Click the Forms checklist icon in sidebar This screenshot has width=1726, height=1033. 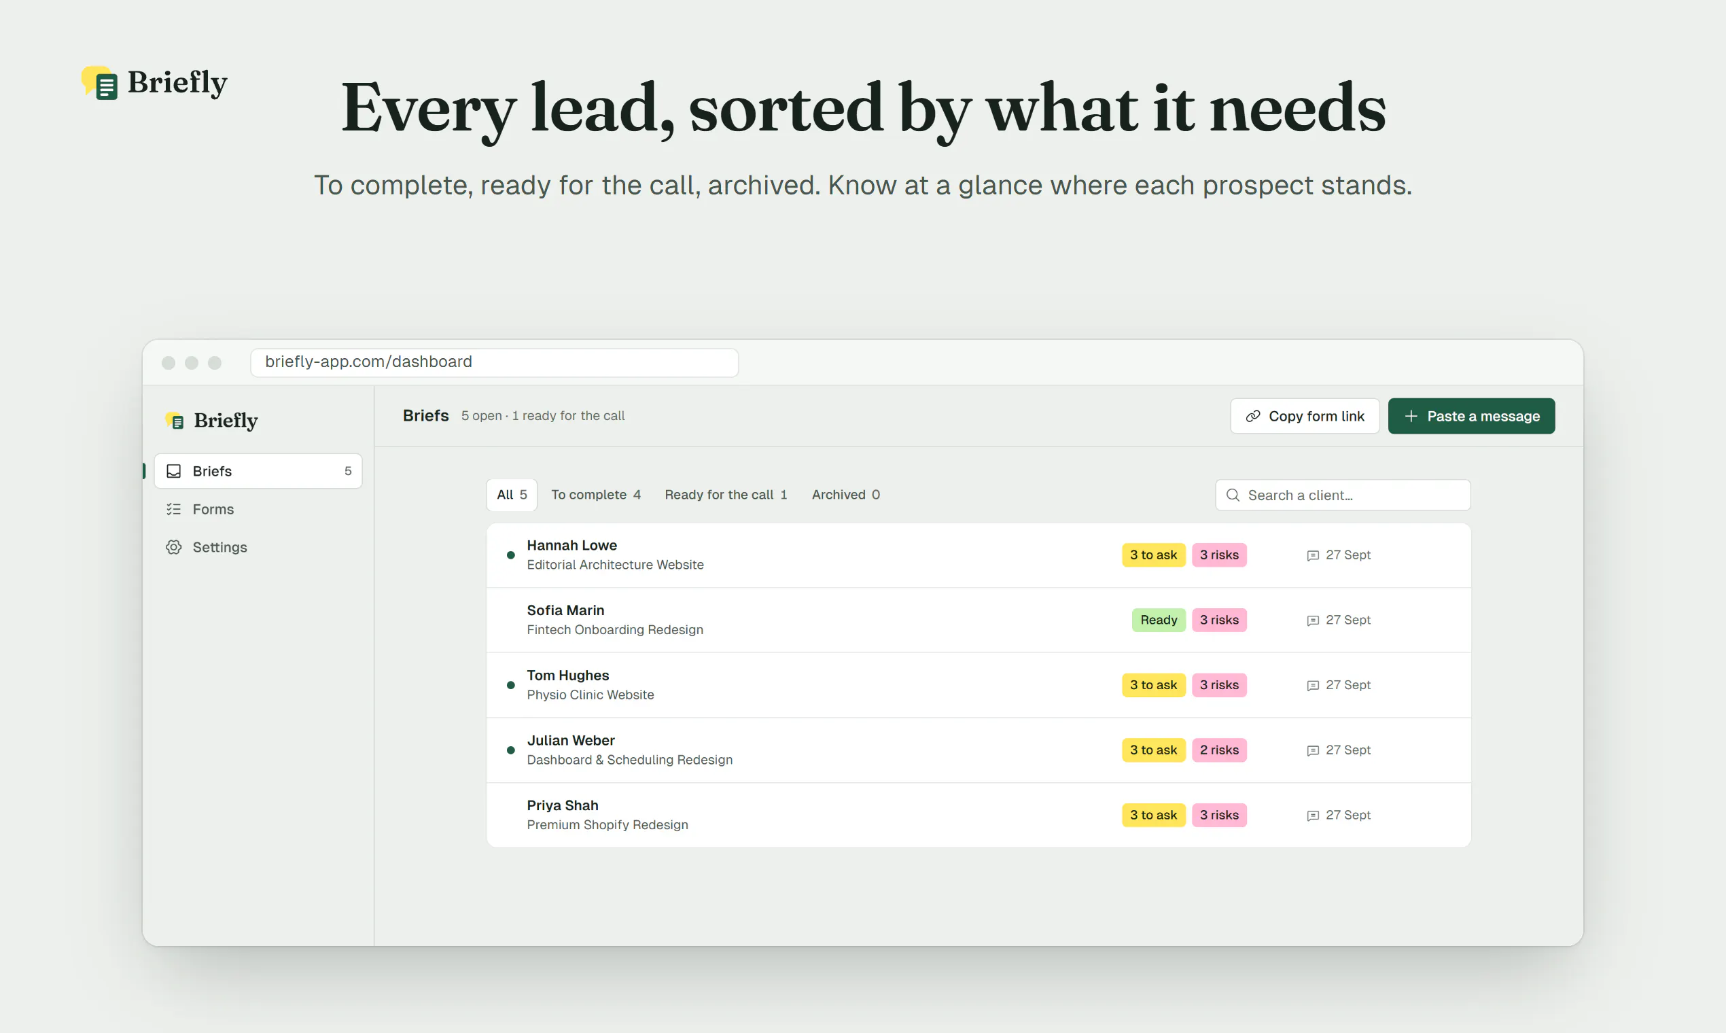coord(174,510)
